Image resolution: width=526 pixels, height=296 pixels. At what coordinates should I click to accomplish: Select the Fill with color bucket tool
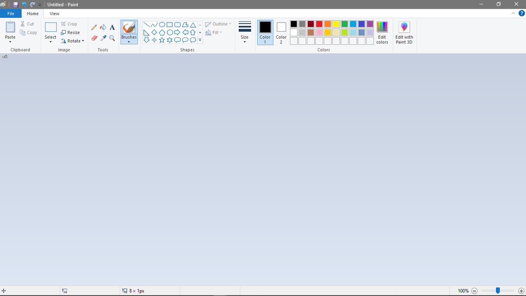tap(103, 28)
